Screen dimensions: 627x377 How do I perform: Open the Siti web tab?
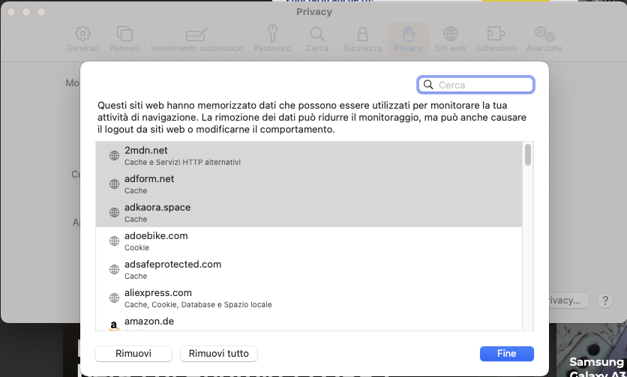[451, 39]
